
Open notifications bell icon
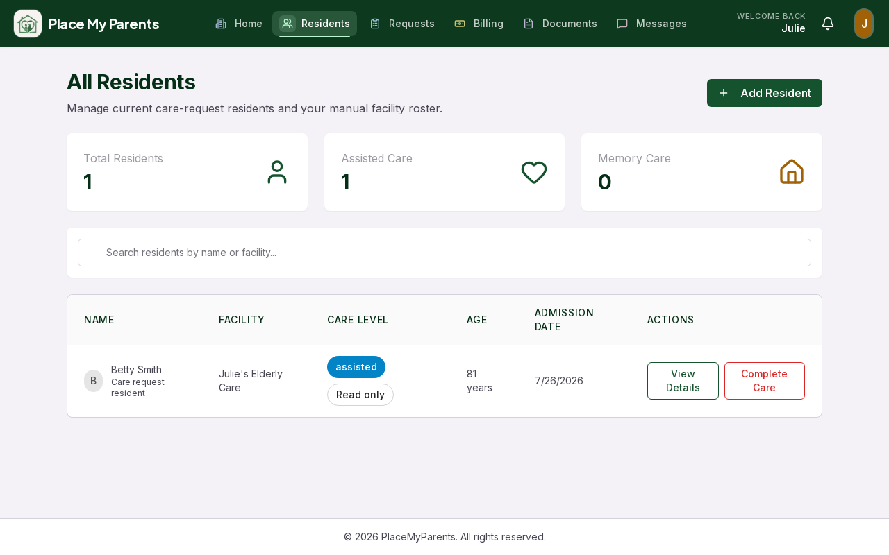(828, 24)
